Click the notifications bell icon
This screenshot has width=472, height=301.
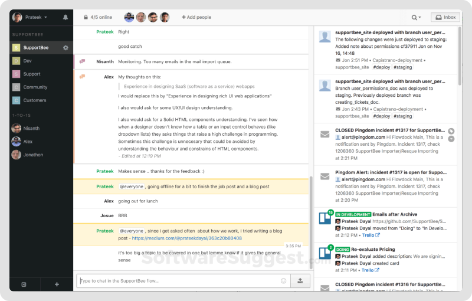(x=65, y=18)
